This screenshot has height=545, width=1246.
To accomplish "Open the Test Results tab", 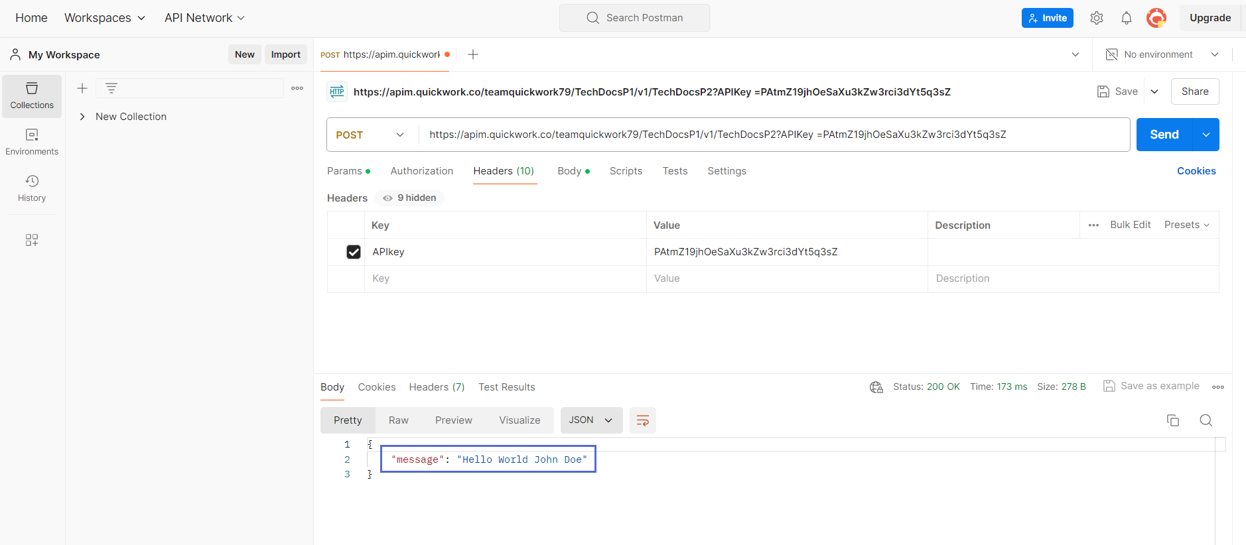I will click(x=507, y=387).
